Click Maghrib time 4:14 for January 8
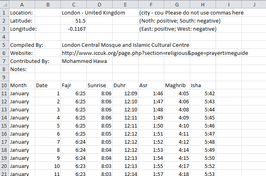Viewport: 266px width, 176px height. click(177, 150)
